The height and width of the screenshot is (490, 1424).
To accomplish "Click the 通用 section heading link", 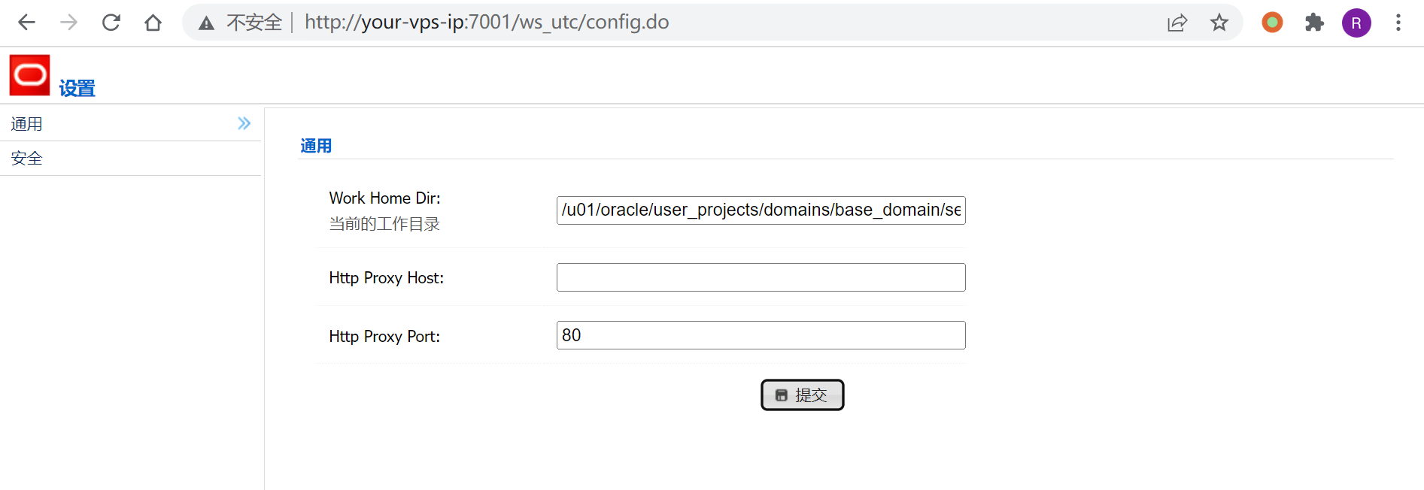I will [x=315, y=145].
